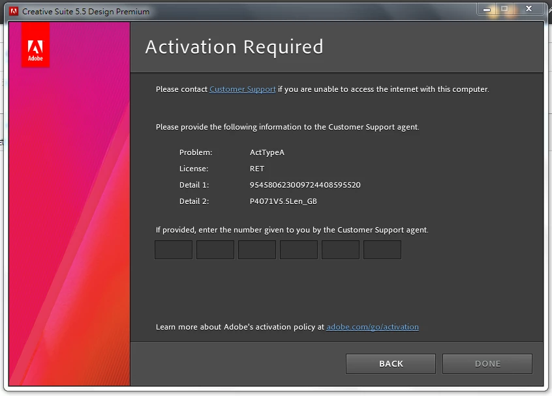Select the Problem value ActTypeA
The height and width of the screenshot is (396, 552).
267,152
